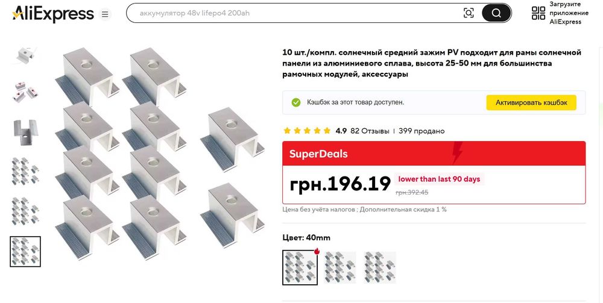Show the fourth product thumbnail
Screen dimensions: 603x303
click(x=25, y=172)
